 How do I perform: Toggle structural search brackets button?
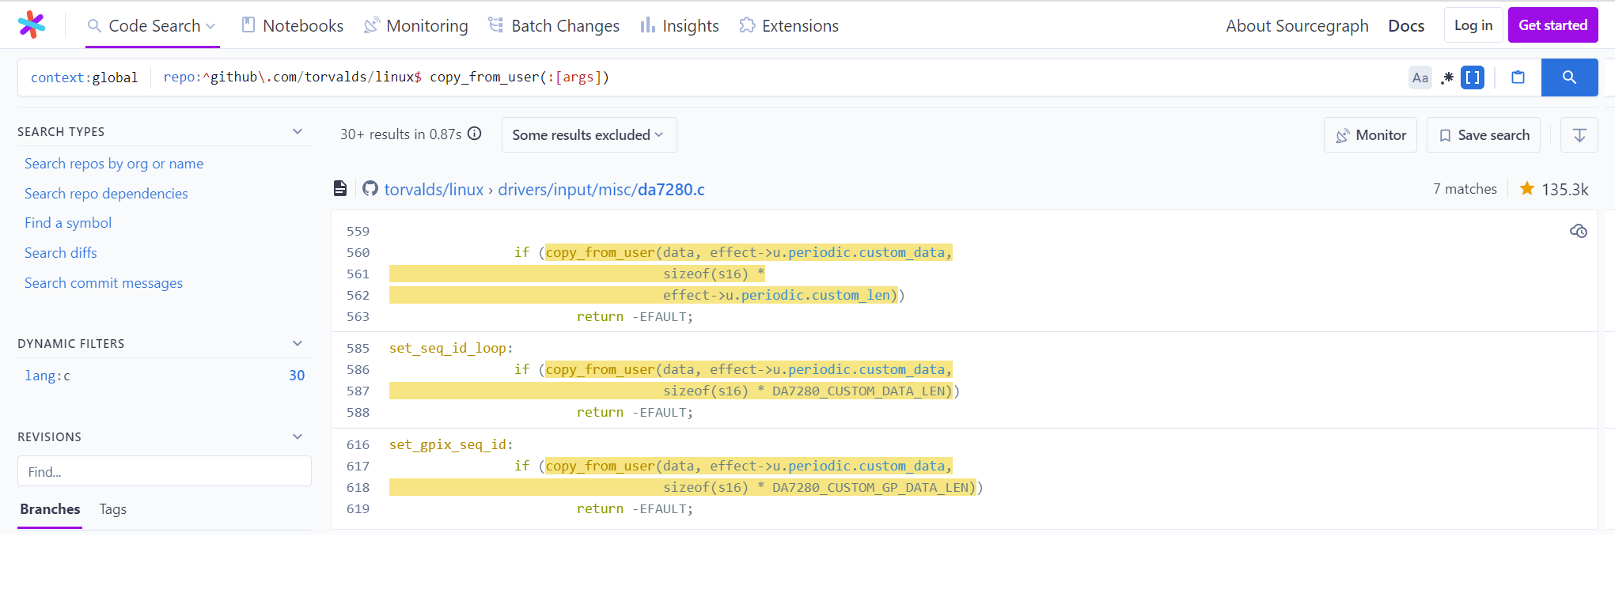coord(1473,77)
